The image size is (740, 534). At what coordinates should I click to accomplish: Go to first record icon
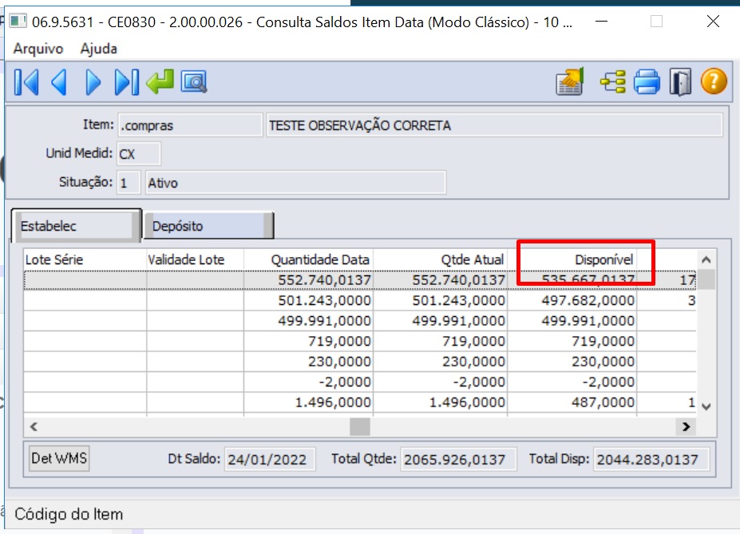click(26, 82)
